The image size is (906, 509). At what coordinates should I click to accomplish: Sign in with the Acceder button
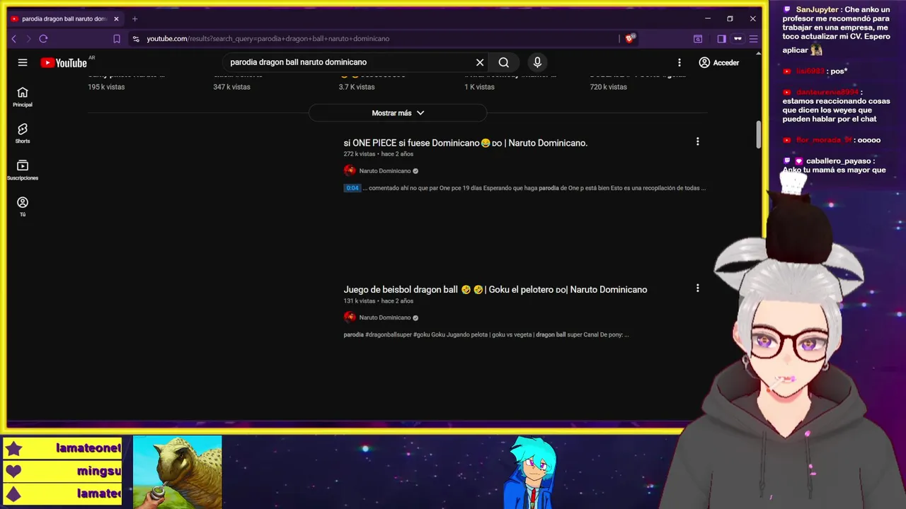(718, 62)
